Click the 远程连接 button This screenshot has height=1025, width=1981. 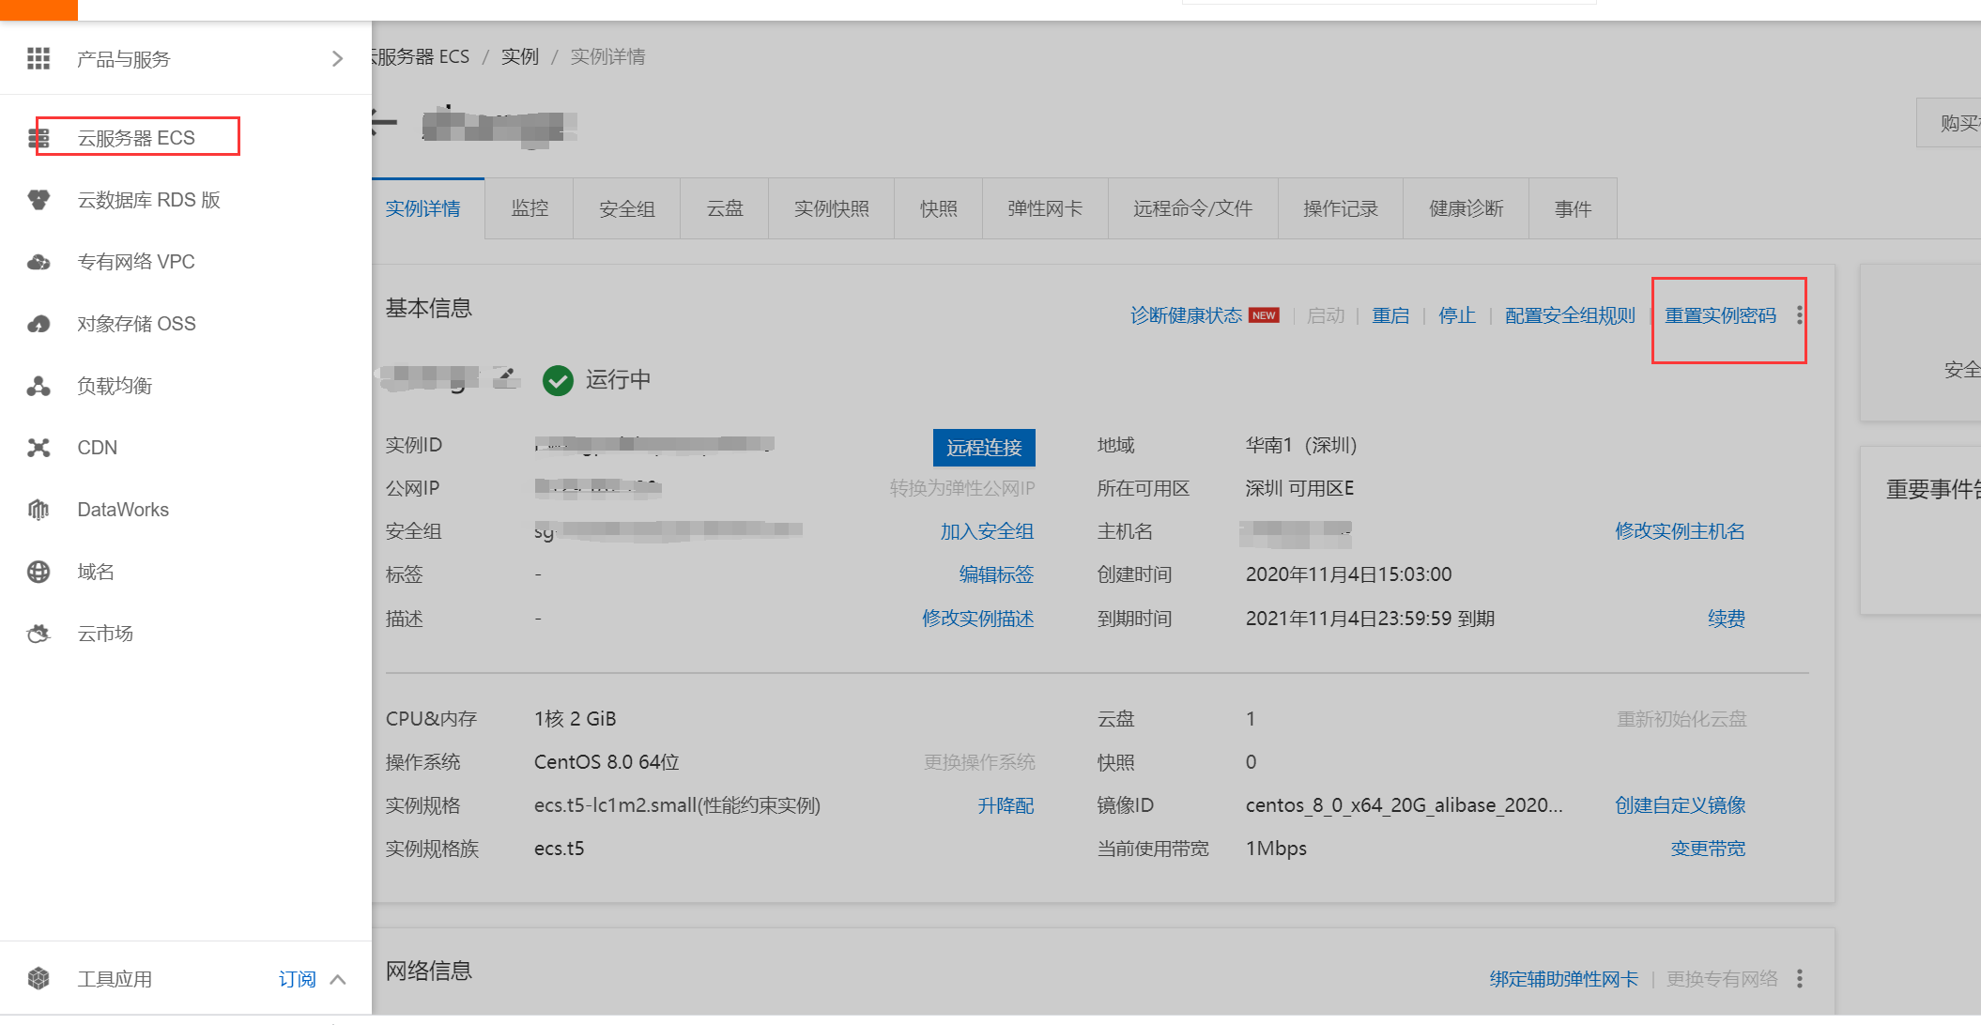984,448
